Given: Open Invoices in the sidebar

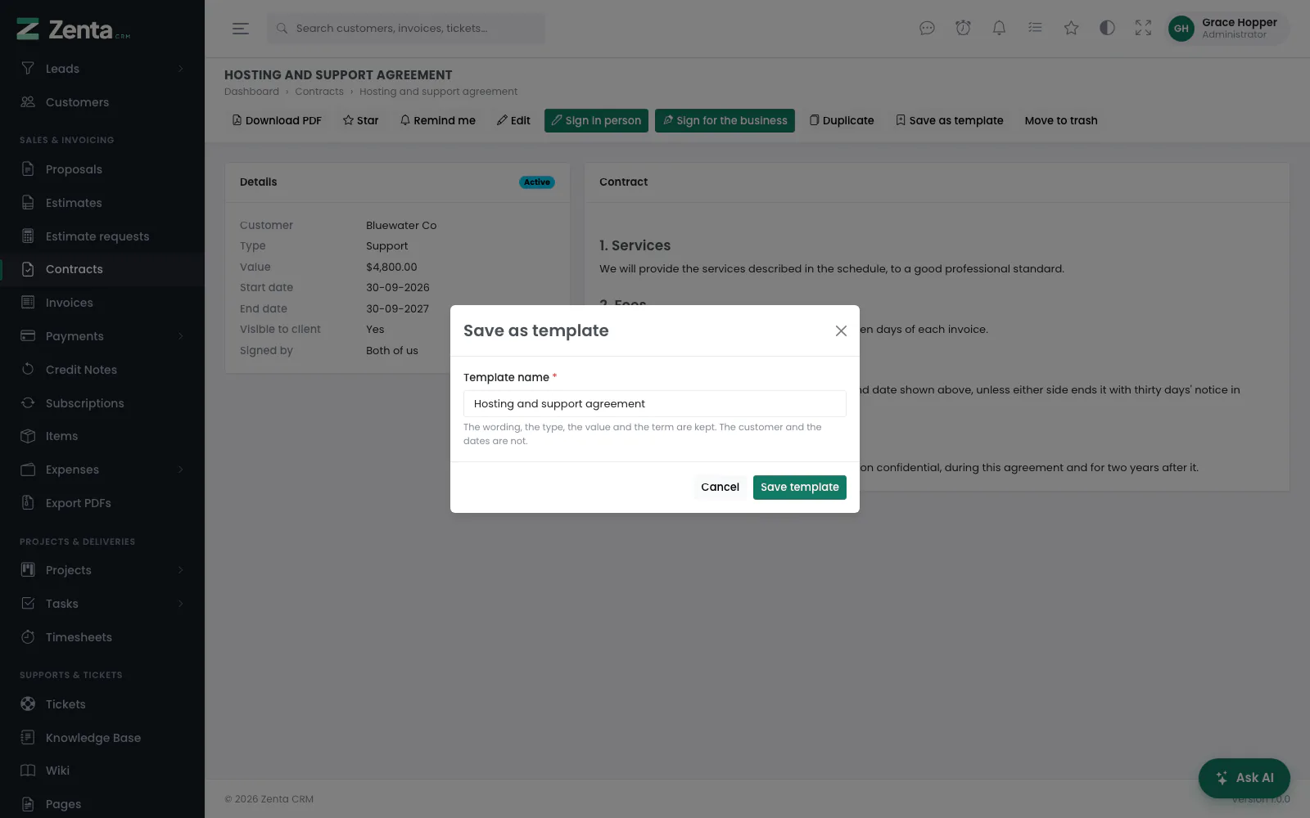Looking at the screenshot, I should [102, 303].
